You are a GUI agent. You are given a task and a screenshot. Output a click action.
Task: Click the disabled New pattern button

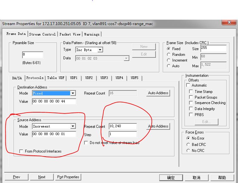coord(144,47)
